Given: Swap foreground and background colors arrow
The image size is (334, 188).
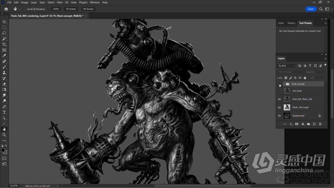Looking at the screenshot, I should [x=6, y=146].
